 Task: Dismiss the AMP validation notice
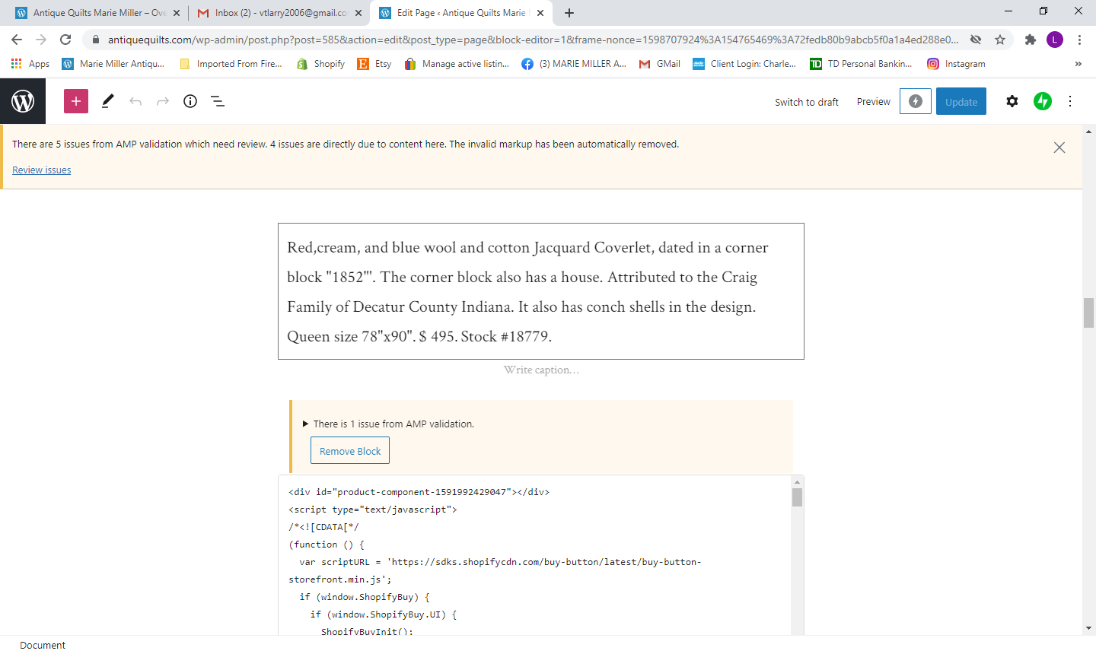click(x=1059, y=148)
